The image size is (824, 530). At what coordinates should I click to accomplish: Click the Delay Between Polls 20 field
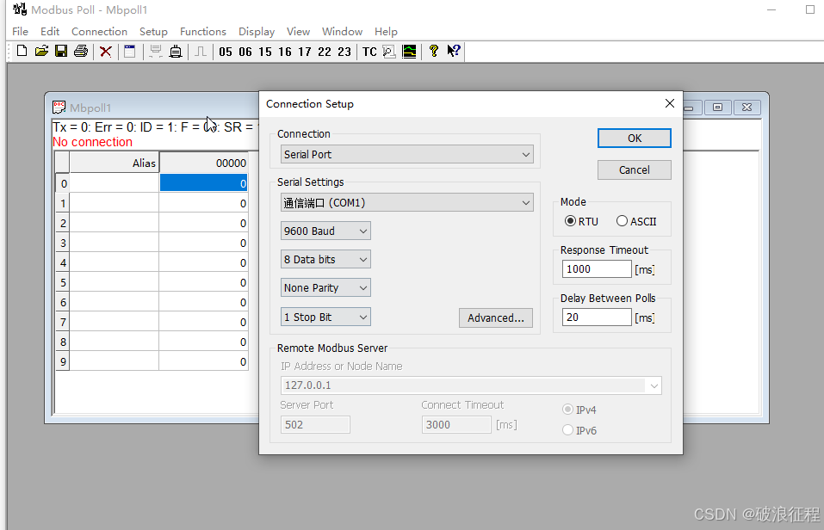pos(597,317)
